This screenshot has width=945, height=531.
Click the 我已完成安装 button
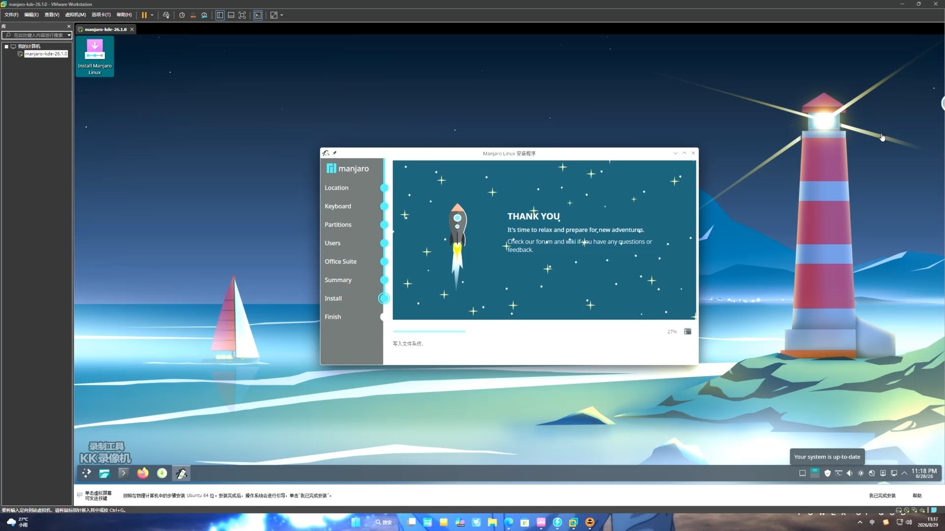click(x=882, y=496)
